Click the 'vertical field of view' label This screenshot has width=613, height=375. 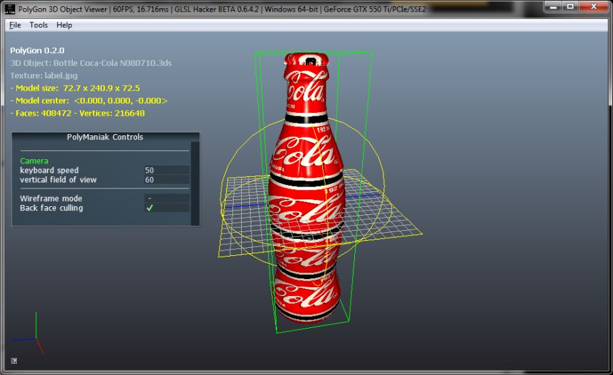pyautogui.click(x=59, y=180)
